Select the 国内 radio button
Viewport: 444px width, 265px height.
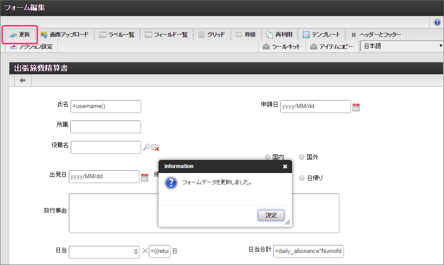[268, 157]
